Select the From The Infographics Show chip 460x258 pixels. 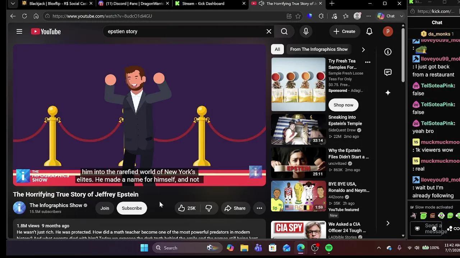(319, 49)
